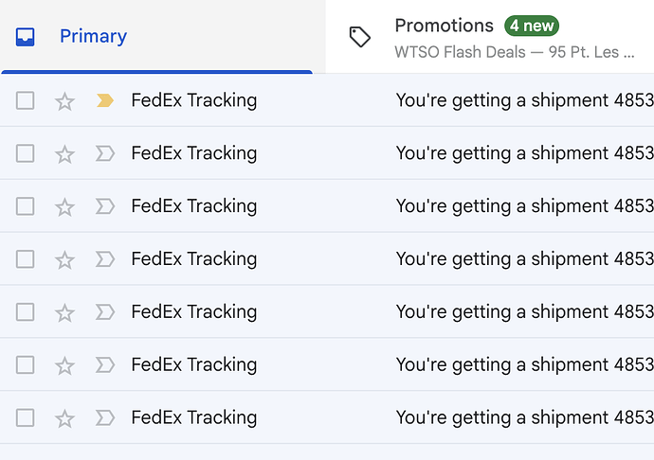Open fifth email by FedEx Tracking sender
The width and height of the screenshot is (654, 460).
193,312
